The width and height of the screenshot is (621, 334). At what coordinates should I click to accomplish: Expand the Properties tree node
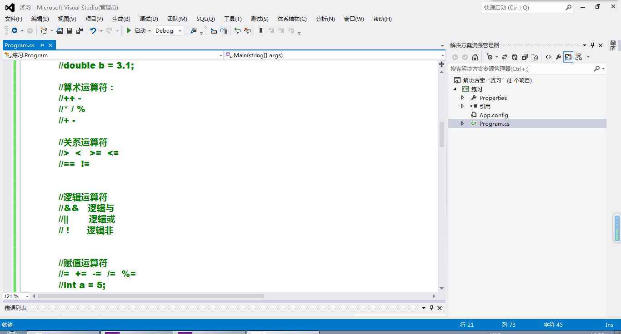tap(463, 98)
